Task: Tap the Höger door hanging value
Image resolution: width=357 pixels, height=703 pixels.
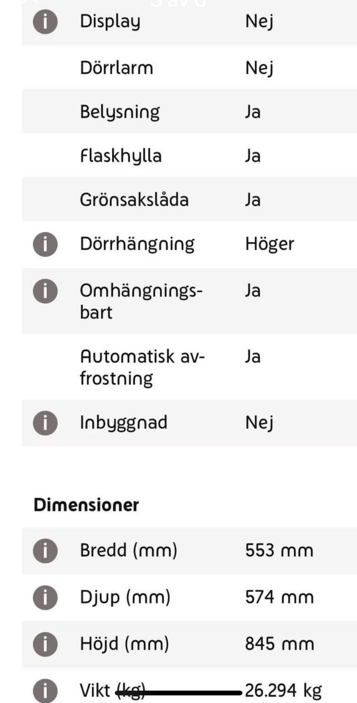Action: (270, 244)
